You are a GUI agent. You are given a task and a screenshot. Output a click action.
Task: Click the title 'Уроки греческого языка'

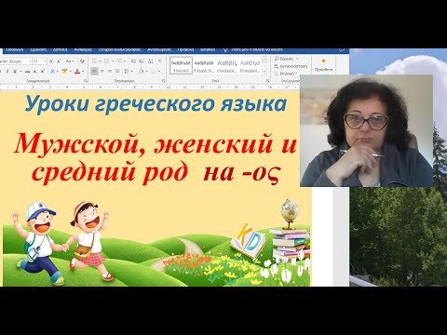click(x=156, y=104)
